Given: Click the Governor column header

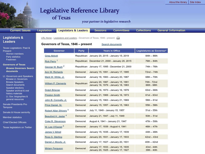Looking at the screenshot, I should (59, 51).
